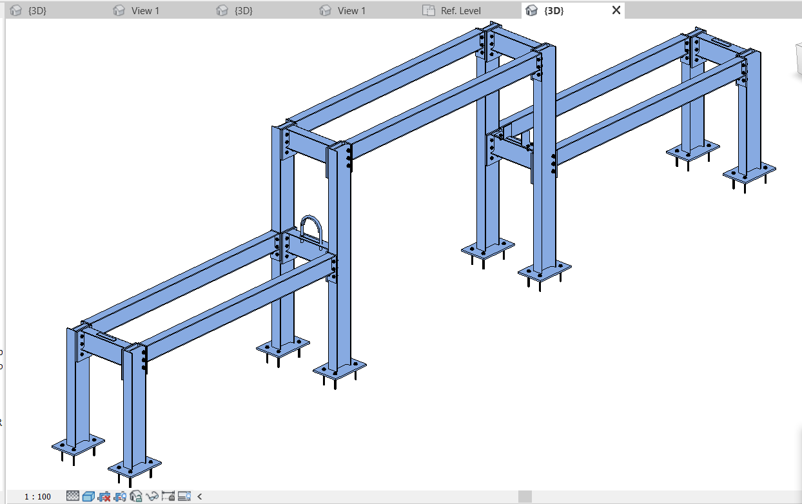The image size is (802, 504).
Task: Open the Visual Style cube icon
Action: pyautogui.click(x=88, y=496)
